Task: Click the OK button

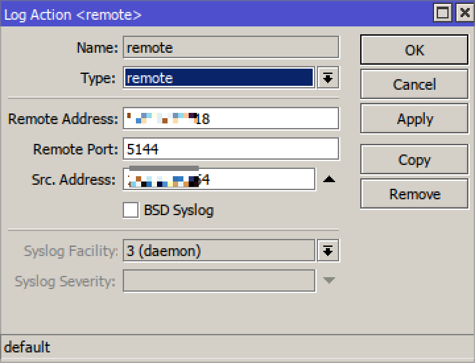Action: point(414,50)
